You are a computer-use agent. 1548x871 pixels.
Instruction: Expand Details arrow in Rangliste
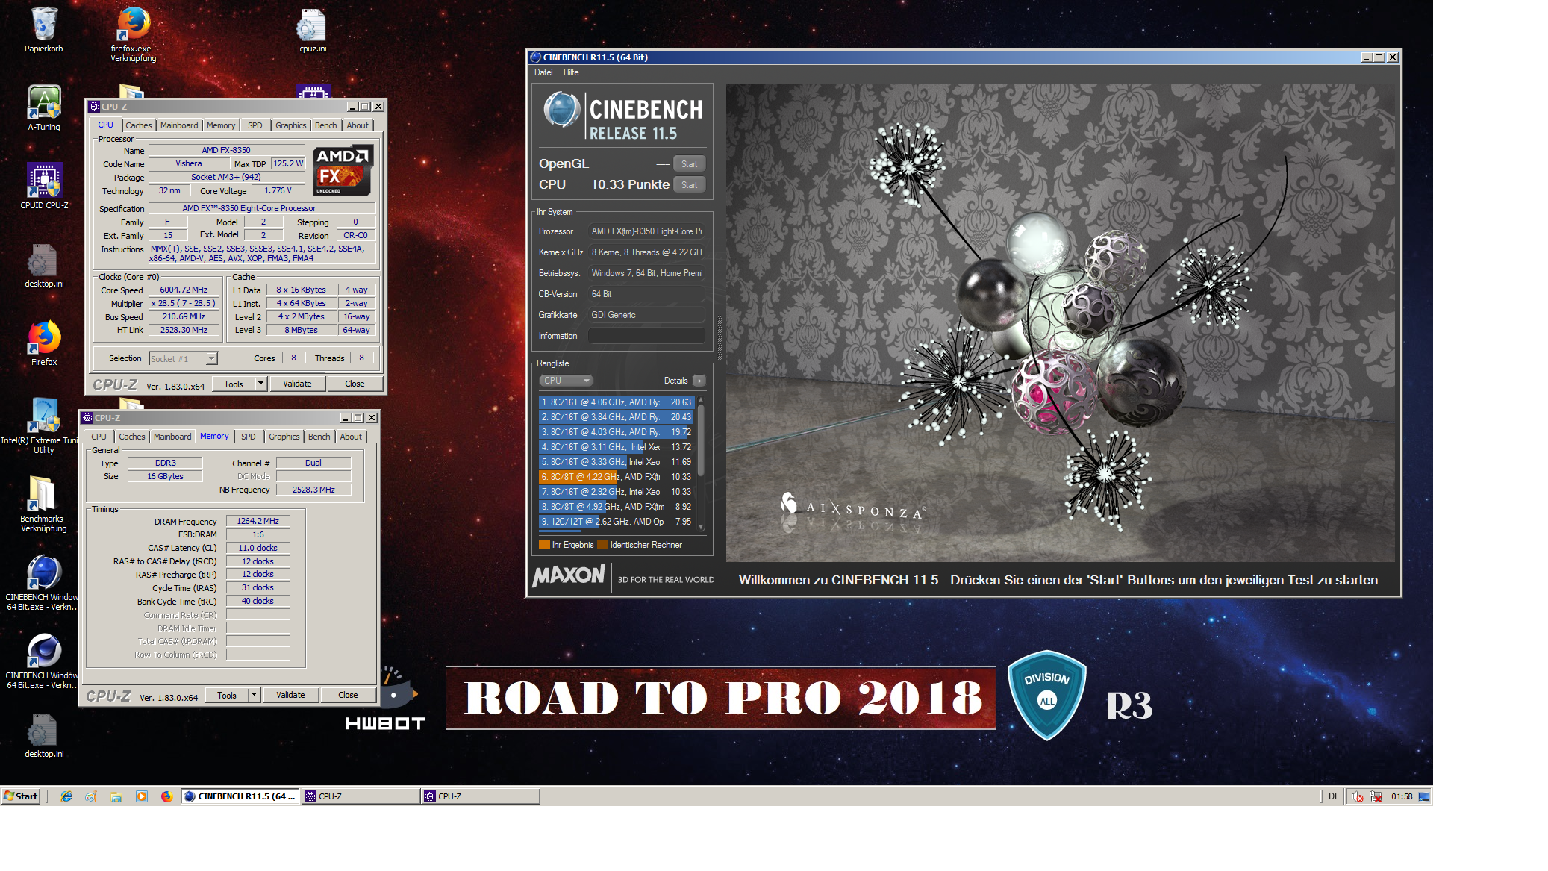tap(699, 381)
